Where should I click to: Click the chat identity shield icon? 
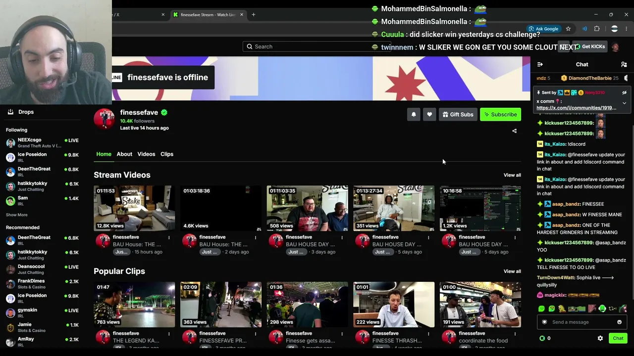coord(544,322)
